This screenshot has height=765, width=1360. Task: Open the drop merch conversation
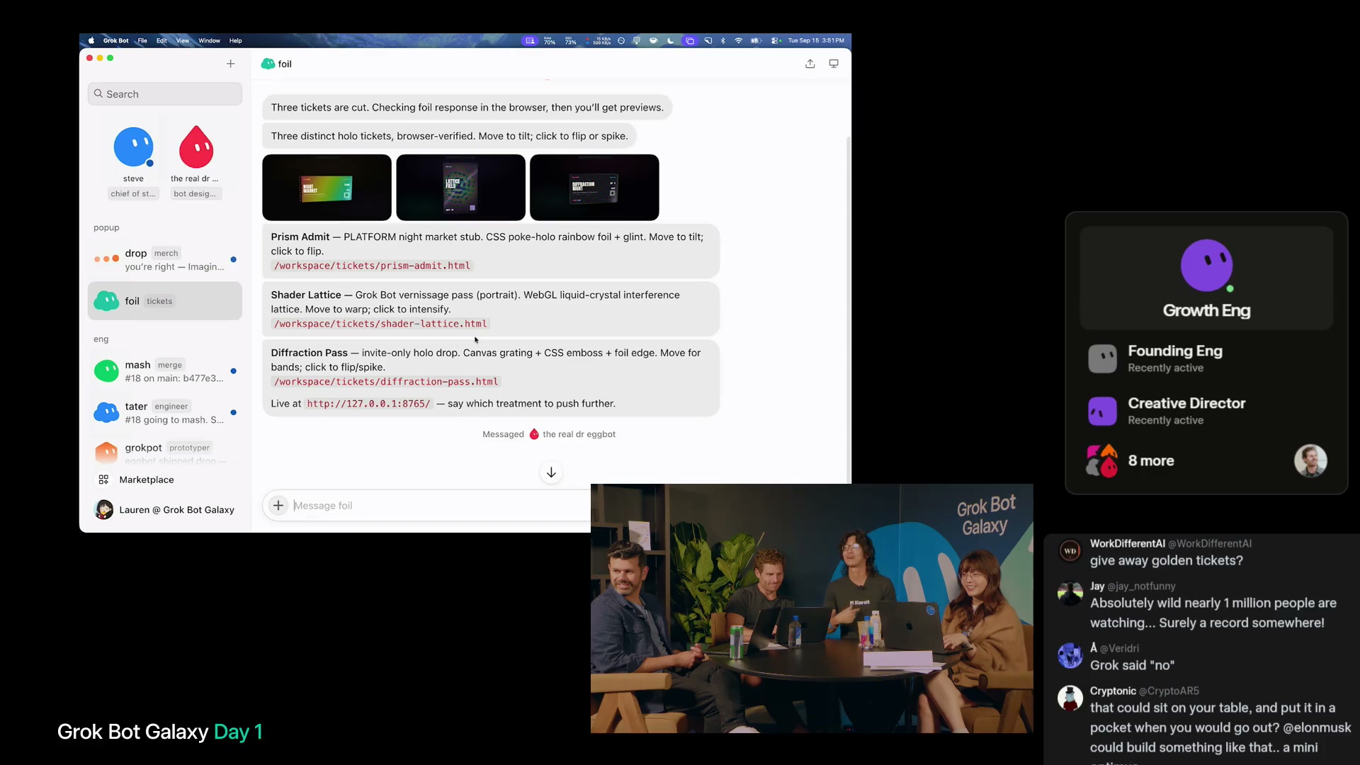[165, 260]
